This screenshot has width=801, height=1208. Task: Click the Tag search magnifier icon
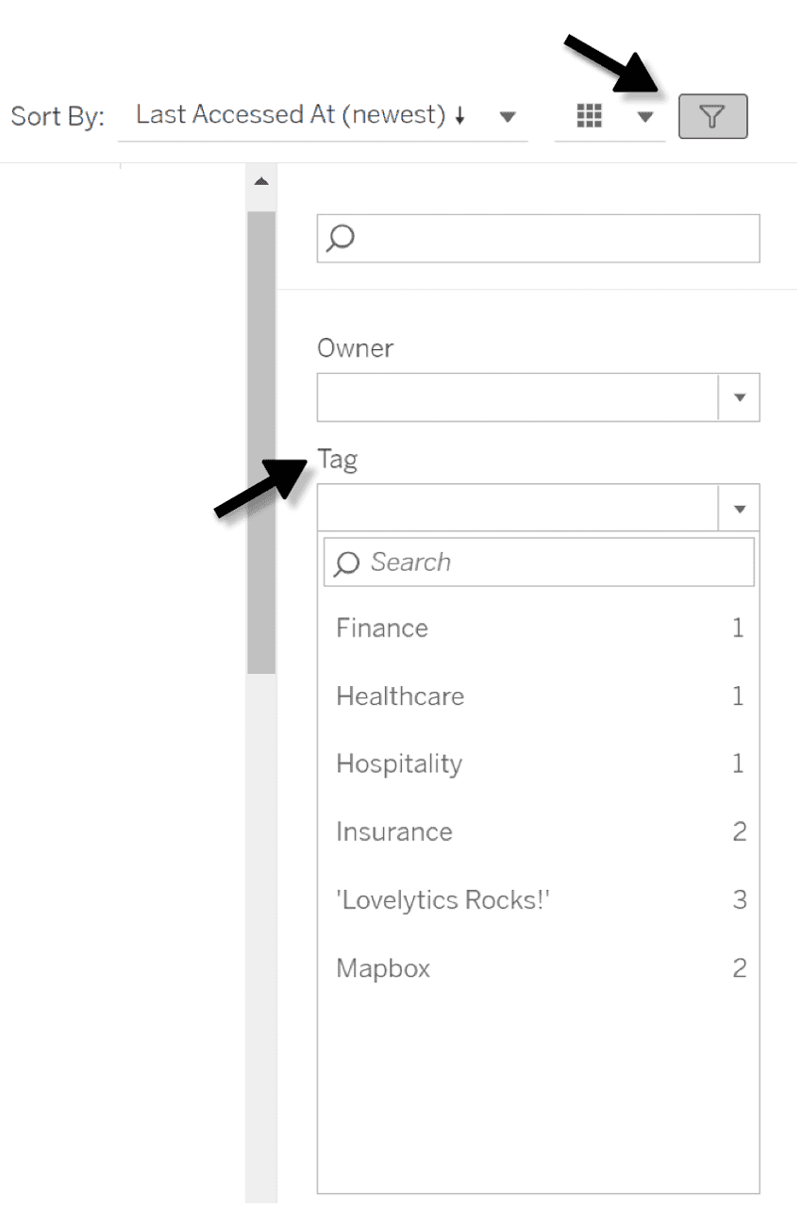tap(347, 563)
